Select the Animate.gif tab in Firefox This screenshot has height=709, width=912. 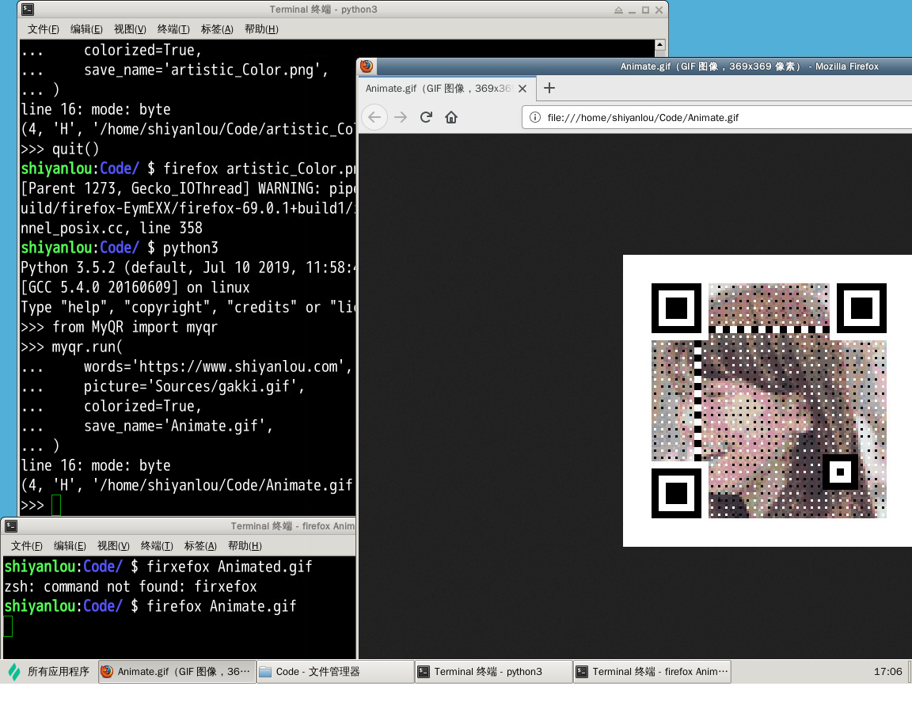click(446, 89)
